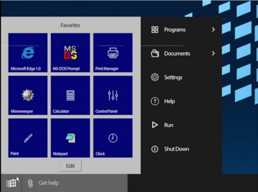Click the Edit button below Favorites
The width and height of the screenshot is (258, 192).
click(70, 165)
